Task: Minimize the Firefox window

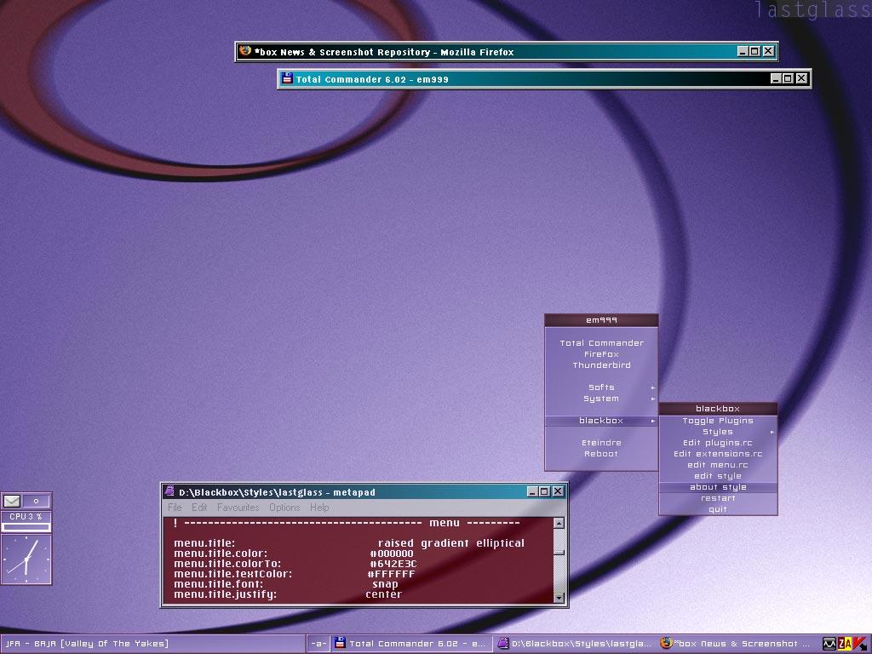Action: coord(743,51)
